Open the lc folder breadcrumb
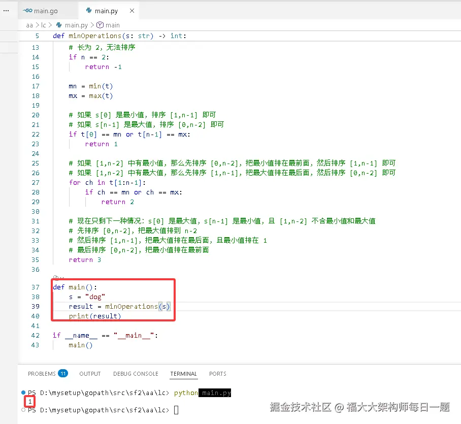 click(x=44, y=25)
